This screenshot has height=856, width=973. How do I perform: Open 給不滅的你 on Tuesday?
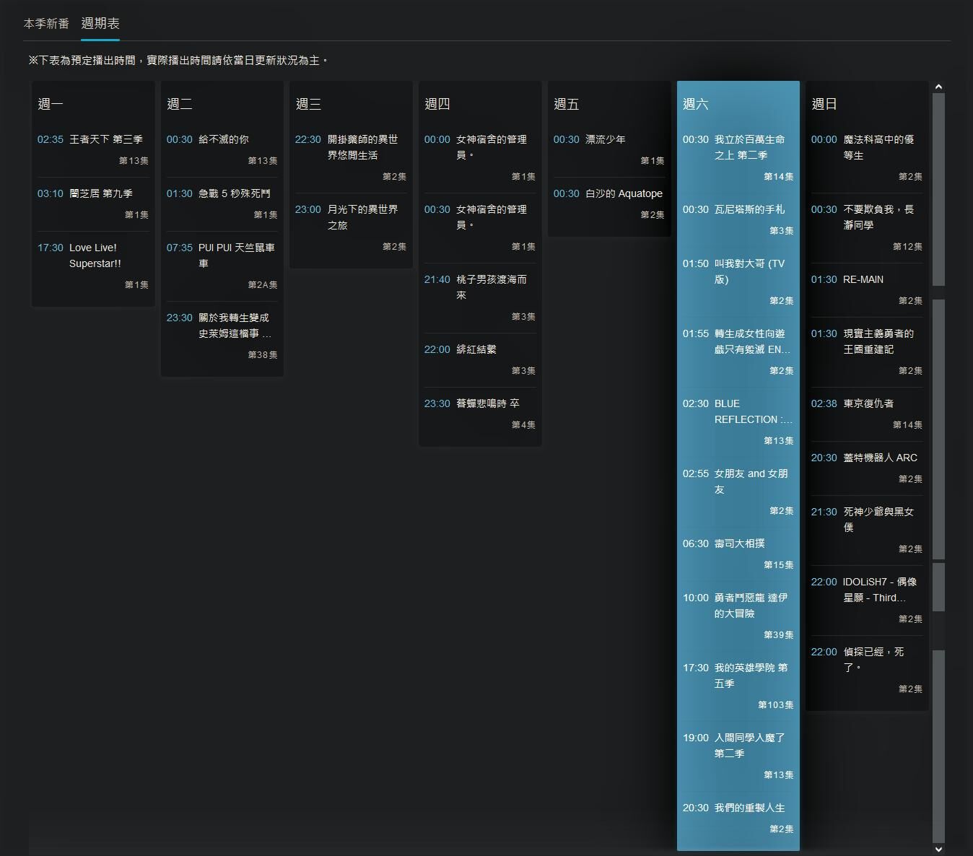[x=223, y=139]
